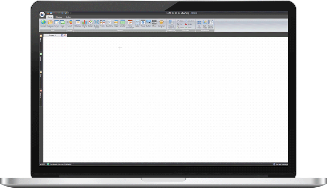Choose the Cockpit gauge object
327x188 pixels.
[x=90, y=23]
